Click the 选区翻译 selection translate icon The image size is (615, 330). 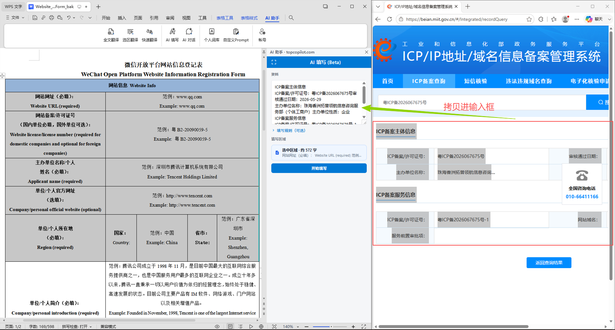pyautogui.click(x=130, y=35)
